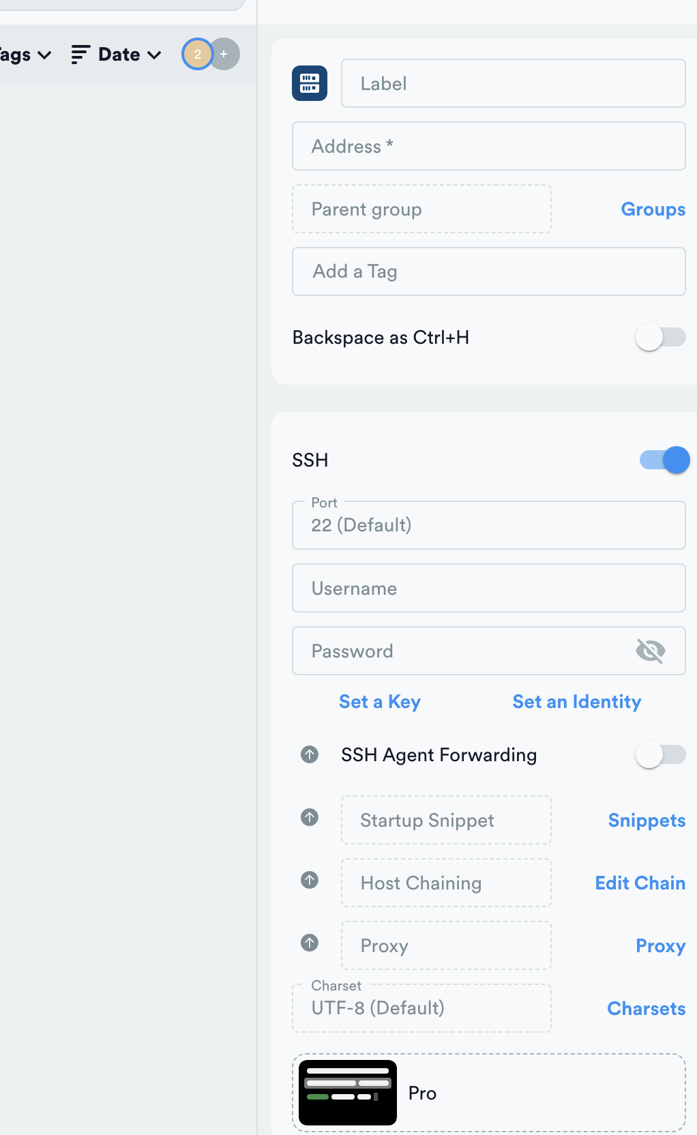Click the host server icon beside Label

click(310, 83)
